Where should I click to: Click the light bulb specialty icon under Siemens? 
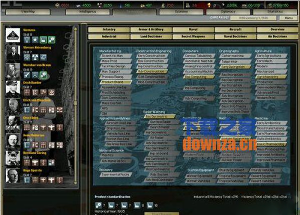pos(27,39)
